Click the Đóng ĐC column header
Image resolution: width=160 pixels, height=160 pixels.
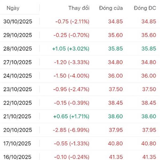pyautogui.click(x=145, y=8)
